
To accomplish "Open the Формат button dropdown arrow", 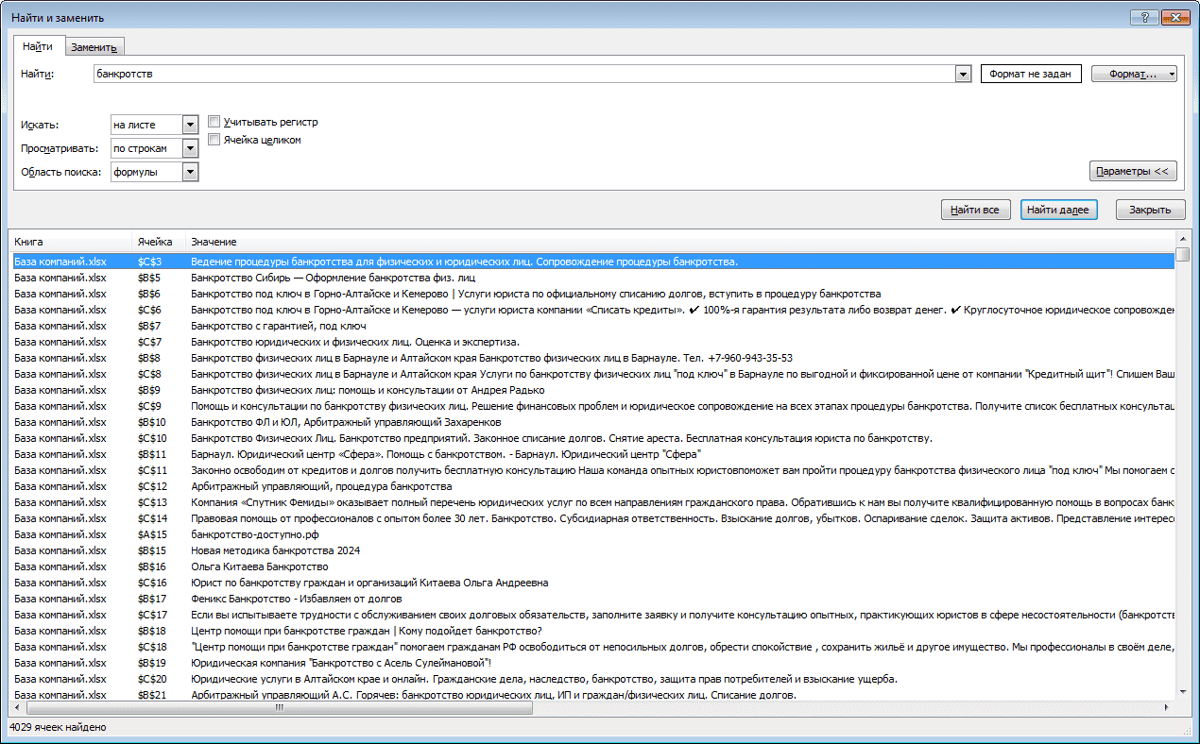I will (1172, 74).
